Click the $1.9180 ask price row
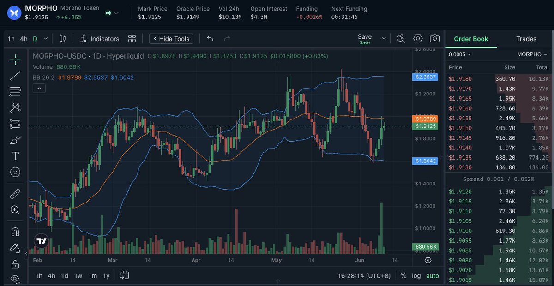Screen dimensions: 554x286 click(499, 79)
